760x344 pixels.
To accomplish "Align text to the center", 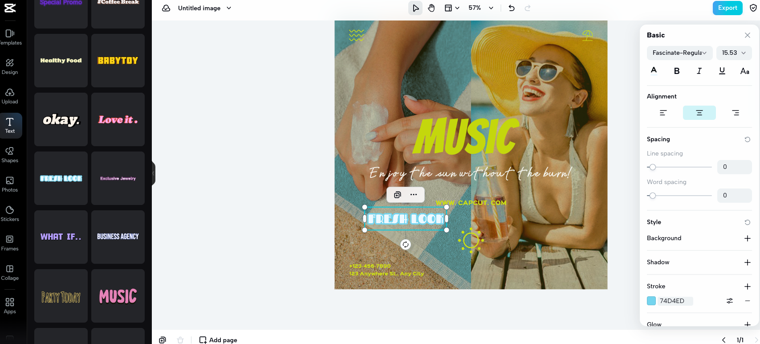I will click(x=699, y=113).
